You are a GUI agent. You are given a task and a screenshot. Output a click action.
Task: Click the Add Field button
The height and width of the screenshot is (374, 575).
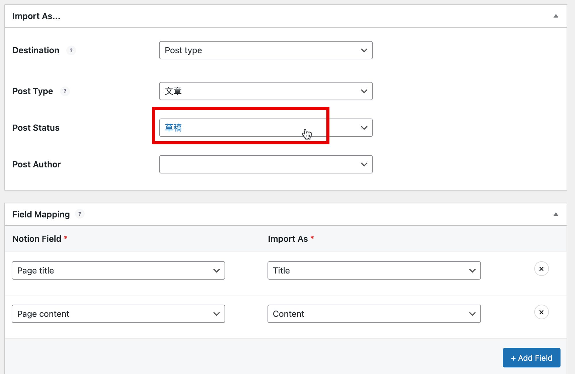531,358
